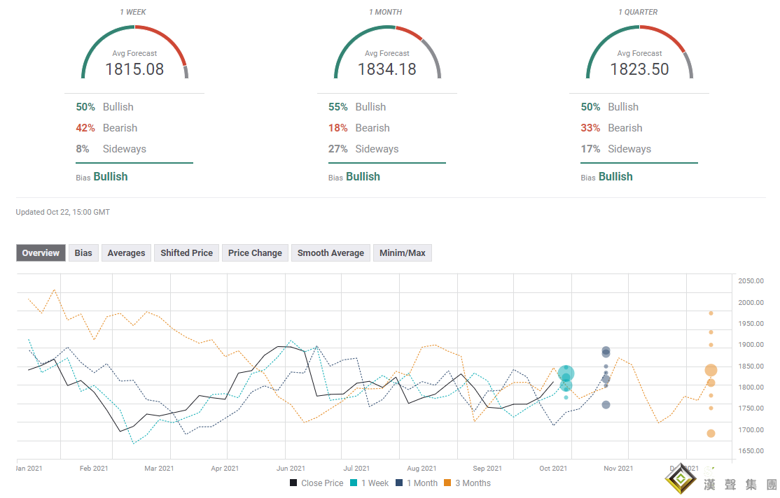Click the orange 3 Months legend swatch
The image size is (780, 498).
click(x=450, y=483)
